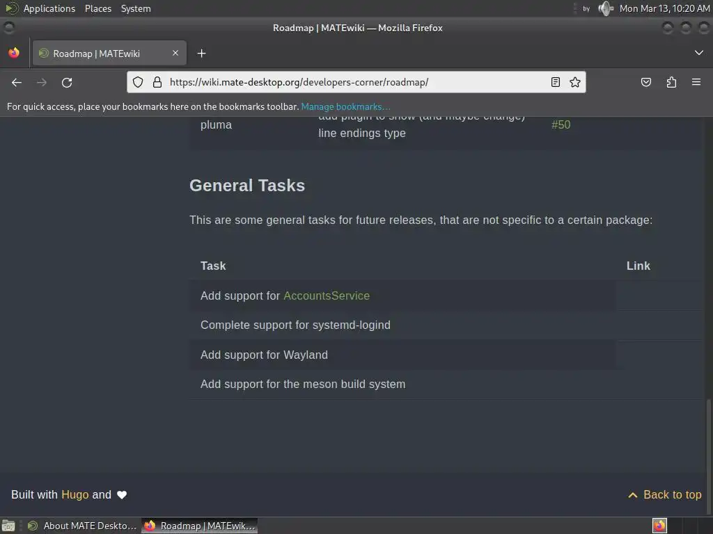Viewport: 713px width, 534px height.
Task: Open the Extensions puzzle icon
Action: pos(671,82)
